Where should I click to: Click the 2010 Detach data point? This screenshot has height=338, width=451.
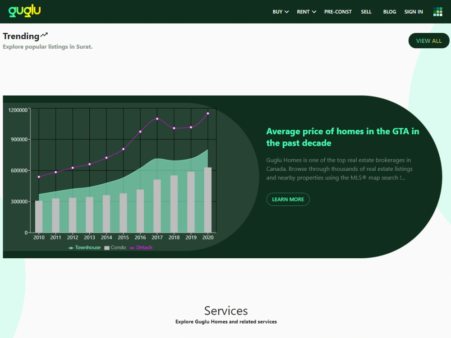[x=39, y=177]
